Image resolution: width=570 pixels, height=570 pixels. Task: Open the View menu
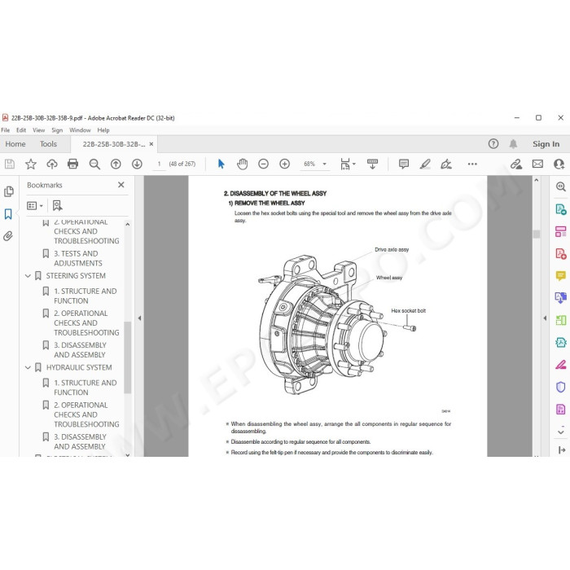click(38, 129)
